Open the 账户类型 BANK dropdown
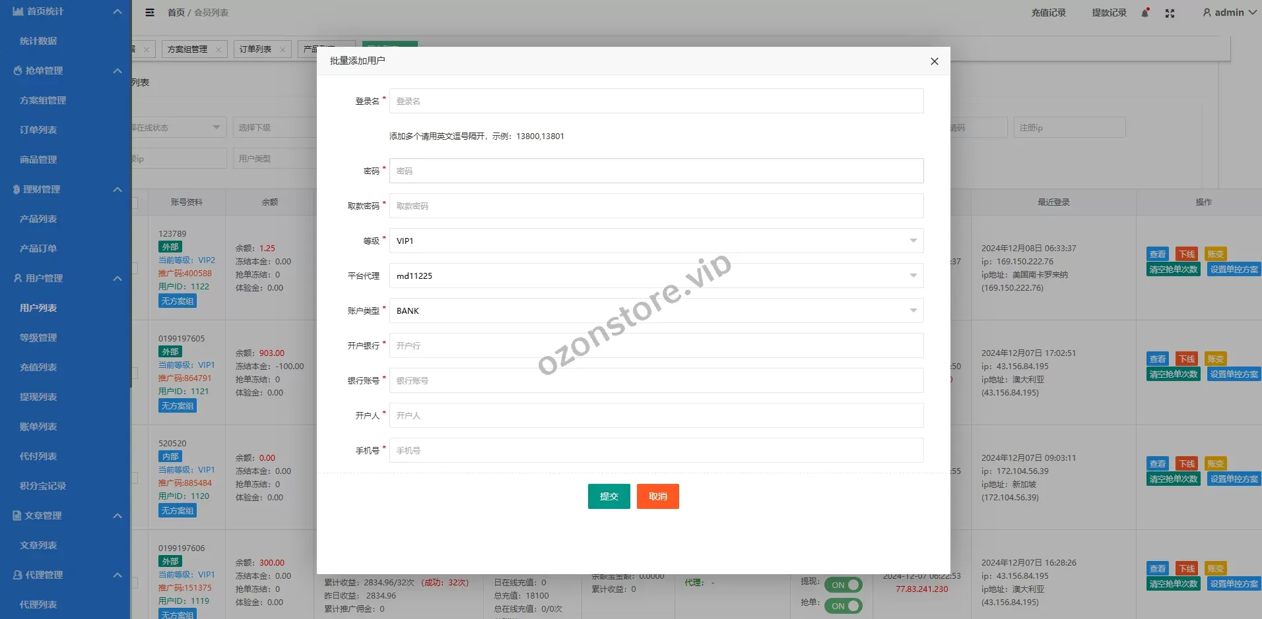 656,310
